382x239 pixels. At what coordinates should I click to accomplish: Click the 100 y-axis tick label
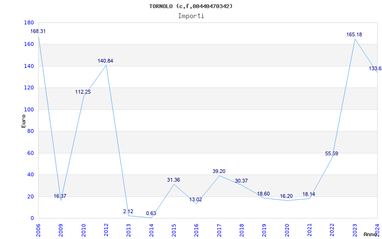tap(29, 109)
